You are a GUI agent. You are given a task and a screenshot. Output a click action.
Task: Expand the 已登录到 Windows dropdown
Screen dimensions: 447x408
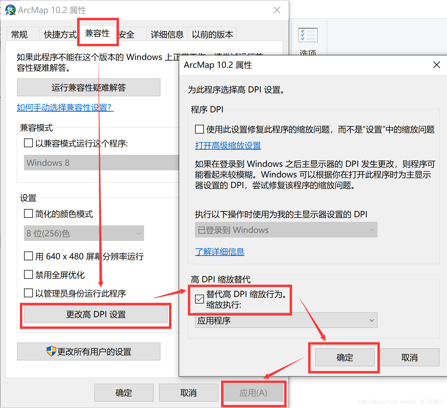(x=286, y=230)
